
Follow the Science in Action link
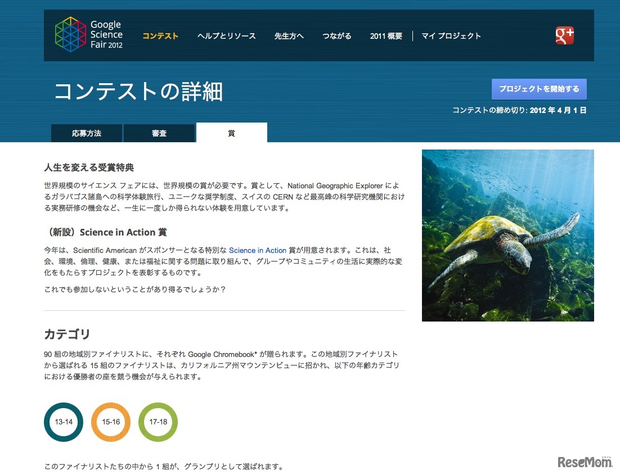pyautogui.click(x=258, y=250)
